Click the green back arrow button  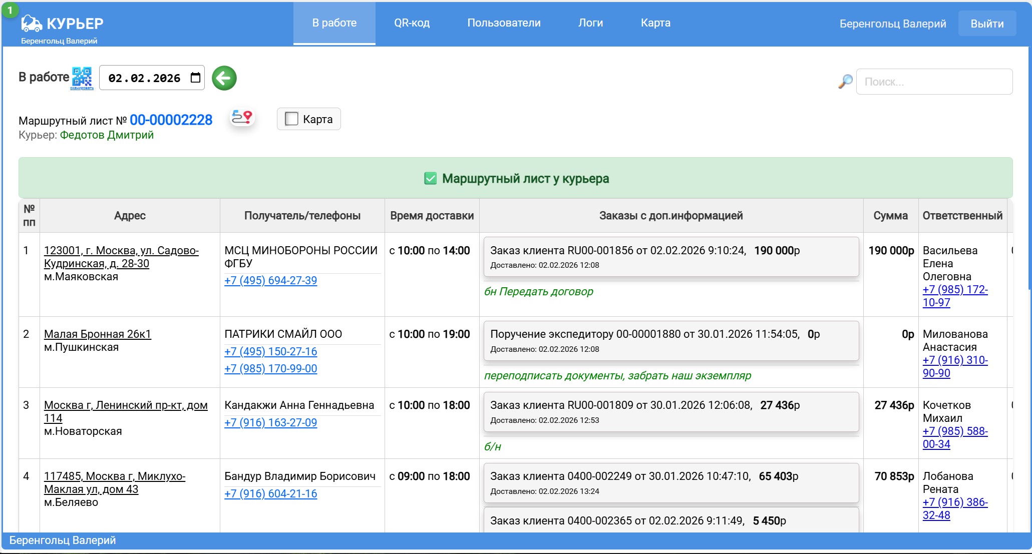[224, 78]
